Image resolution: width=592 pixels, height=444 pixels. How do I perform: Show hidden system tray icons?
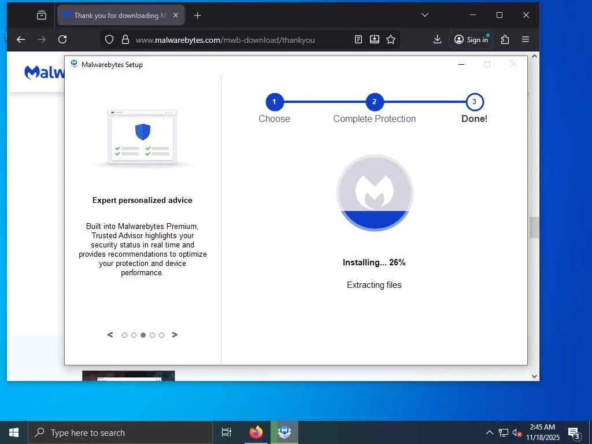click(x=489, y=432)
